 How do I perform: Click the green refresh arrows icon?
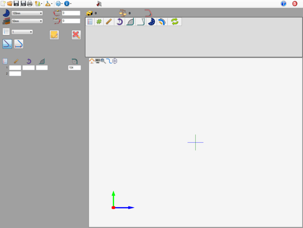point(175,22)
